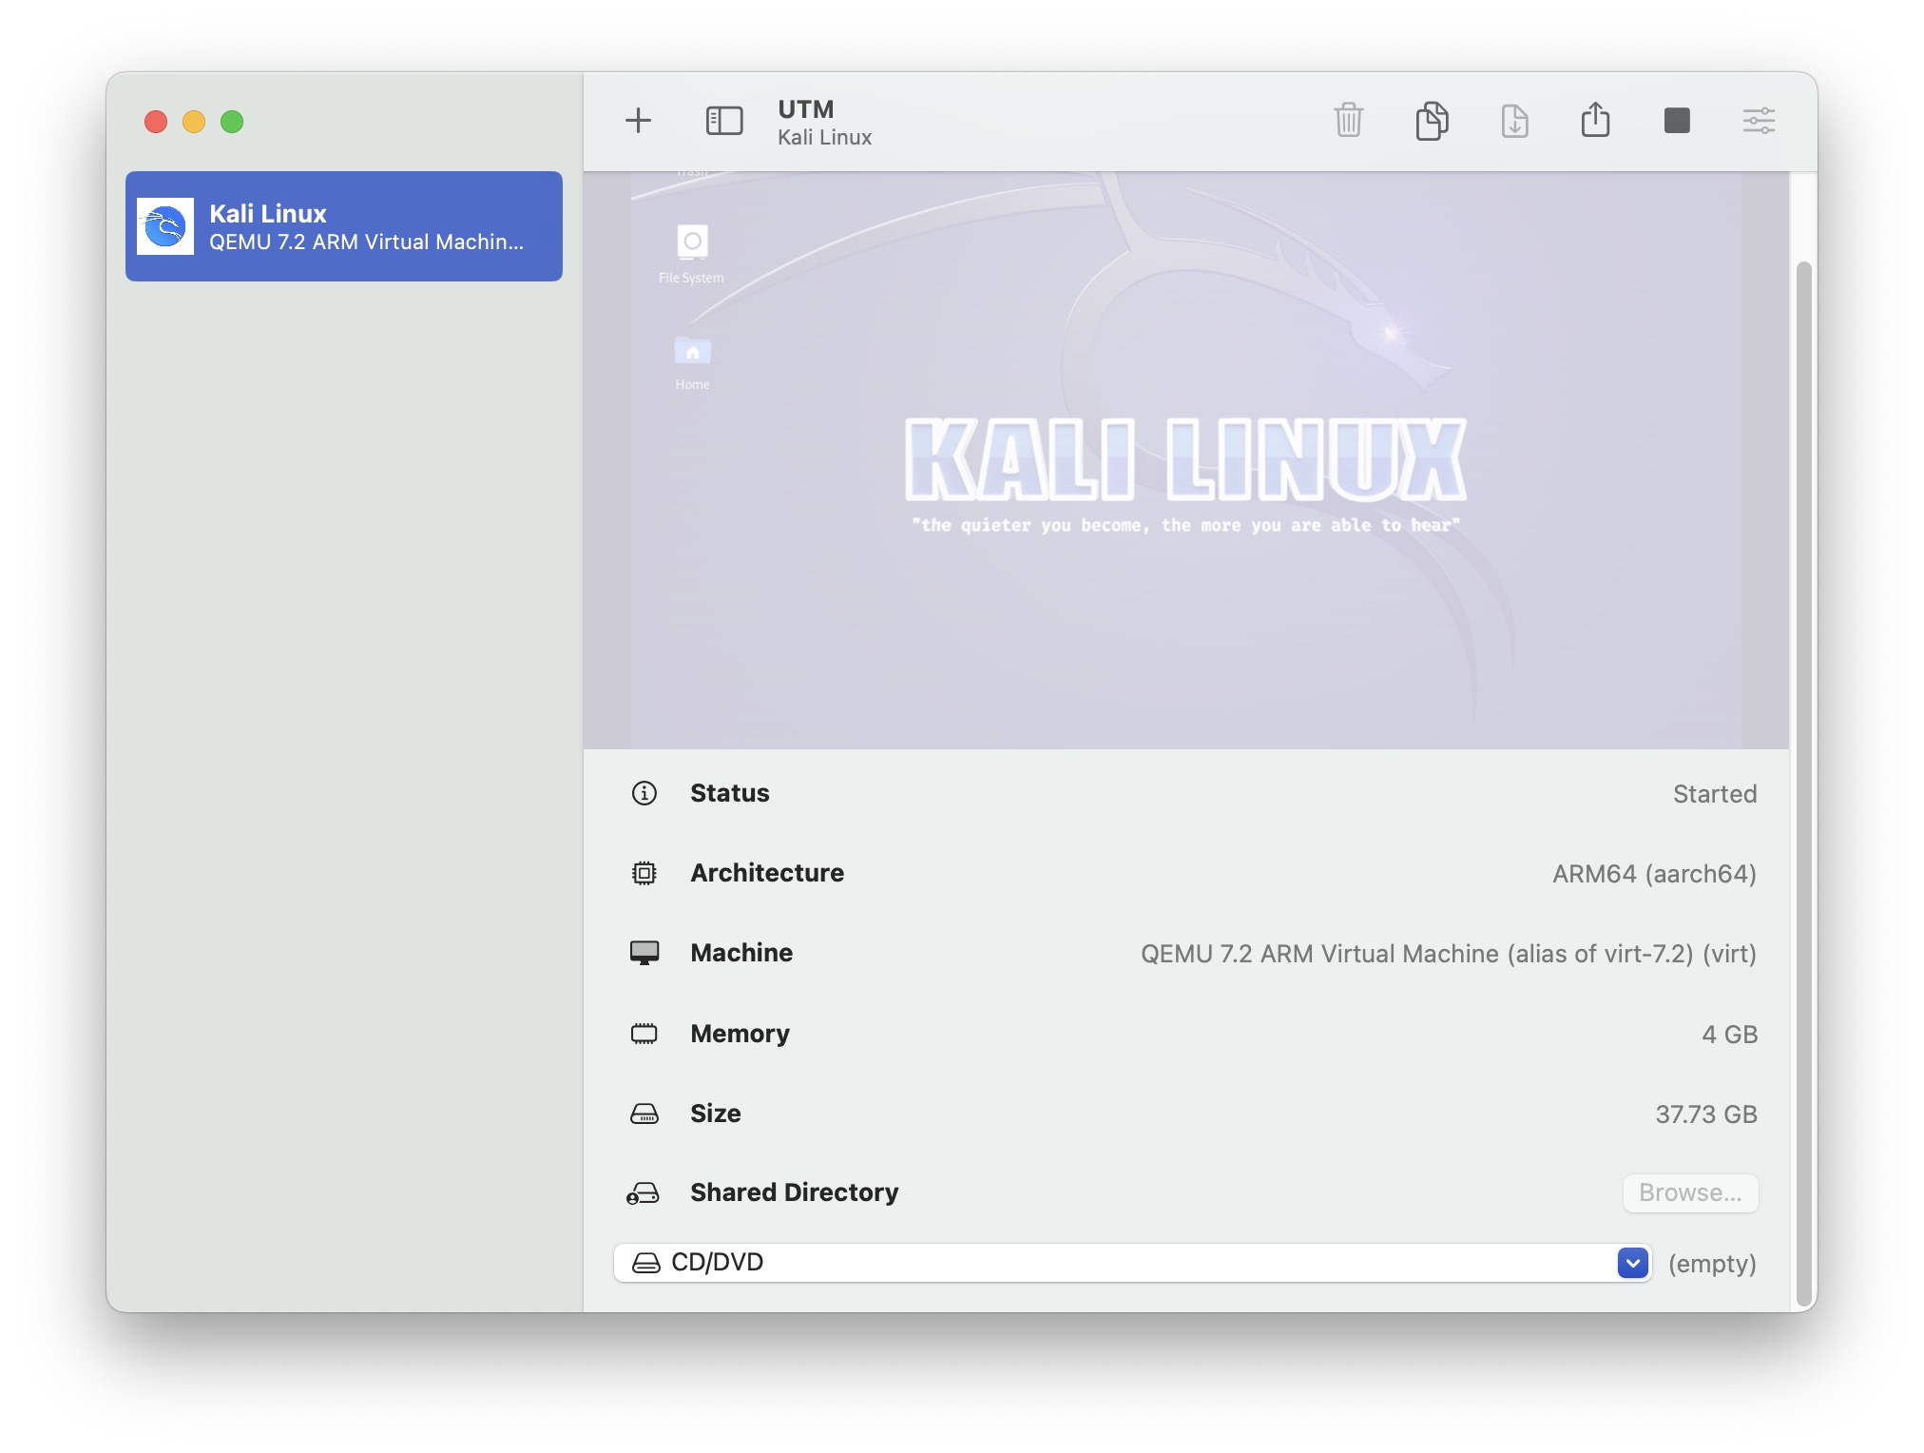Click the Shared Directory drive icon

(x=644, y=1193)
